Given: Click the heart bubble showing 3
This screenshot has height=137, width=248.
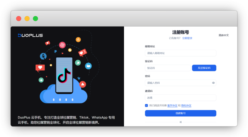Looking at the screenshot, I should 82,52.
